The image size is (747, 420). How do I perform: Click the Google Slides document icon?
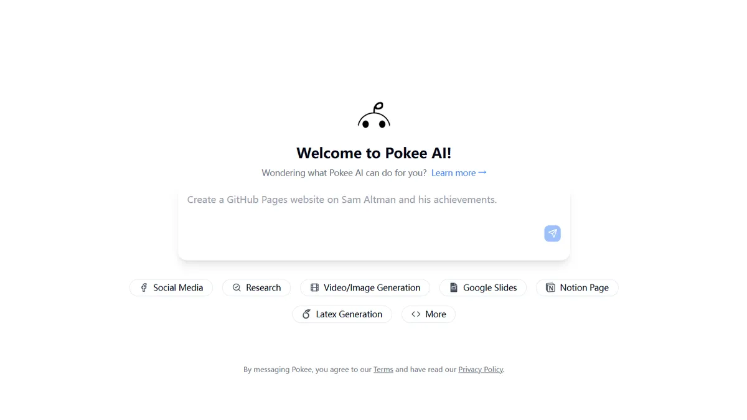coord(454,287)
